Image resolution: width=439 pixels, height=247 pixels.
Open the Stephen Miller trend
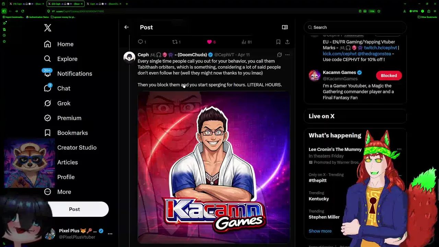coord(324,217)
